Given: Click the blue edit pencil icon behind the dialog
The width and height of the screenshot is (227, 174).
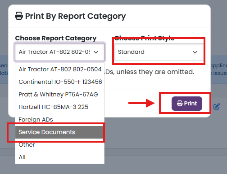Looking at the screenshot, I should [217, 106].
